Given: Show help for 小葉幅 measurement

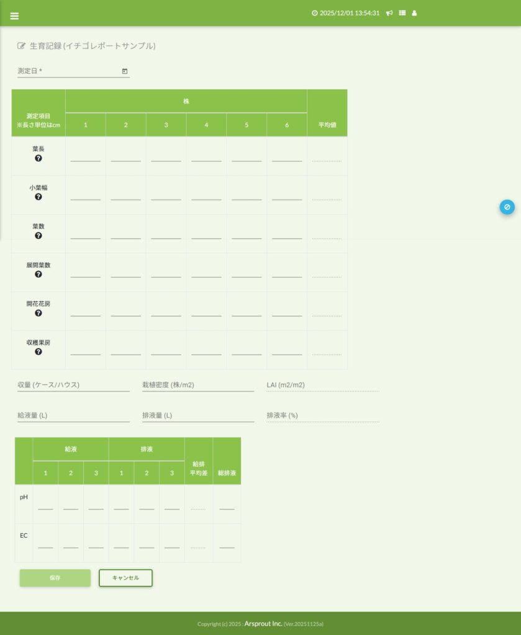Looking at the screenshot, I should [39, 197].
